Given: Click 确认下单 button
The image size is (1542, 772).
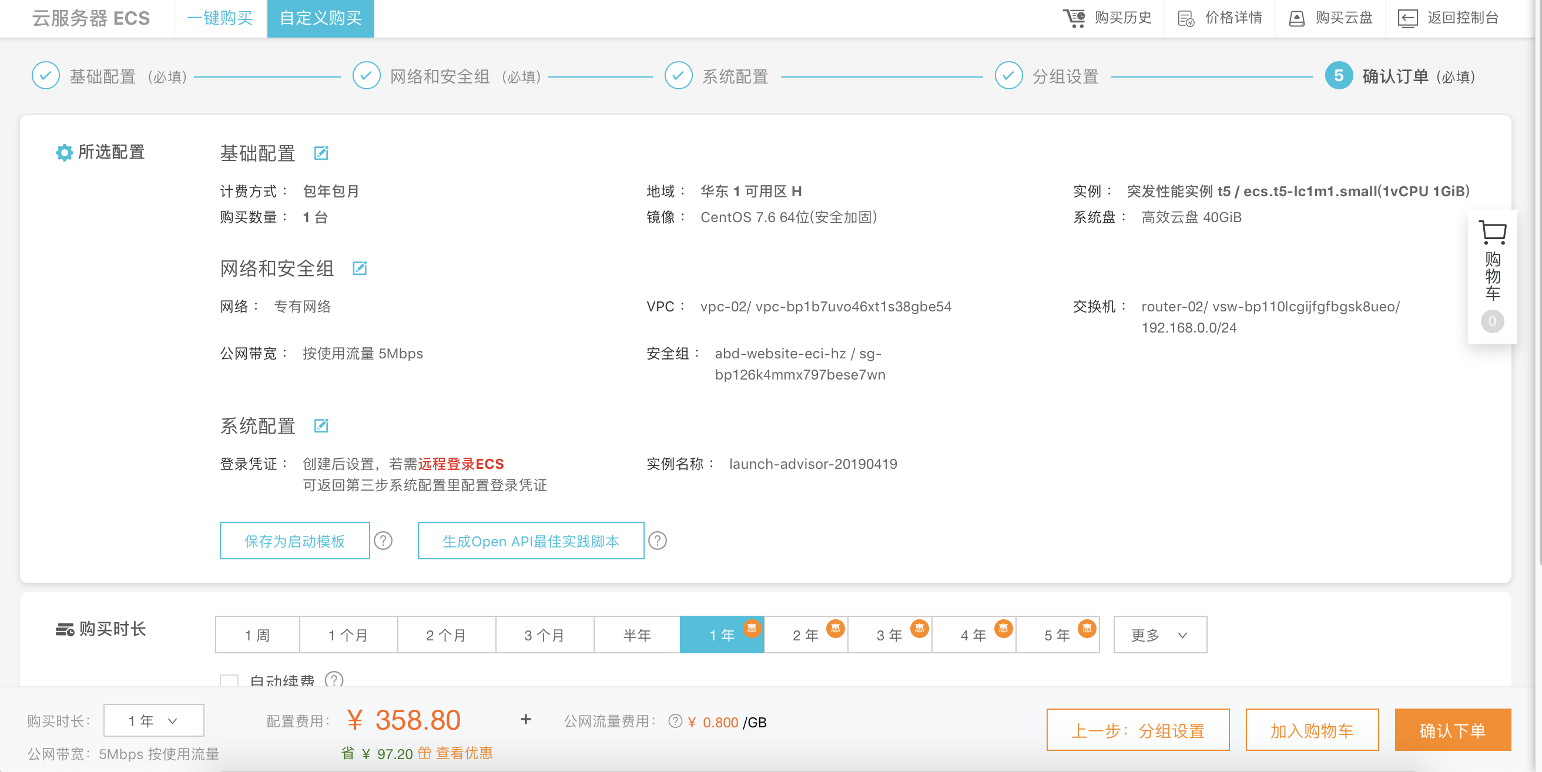Looking at the screenshot, I should (x=1453, y=730).
